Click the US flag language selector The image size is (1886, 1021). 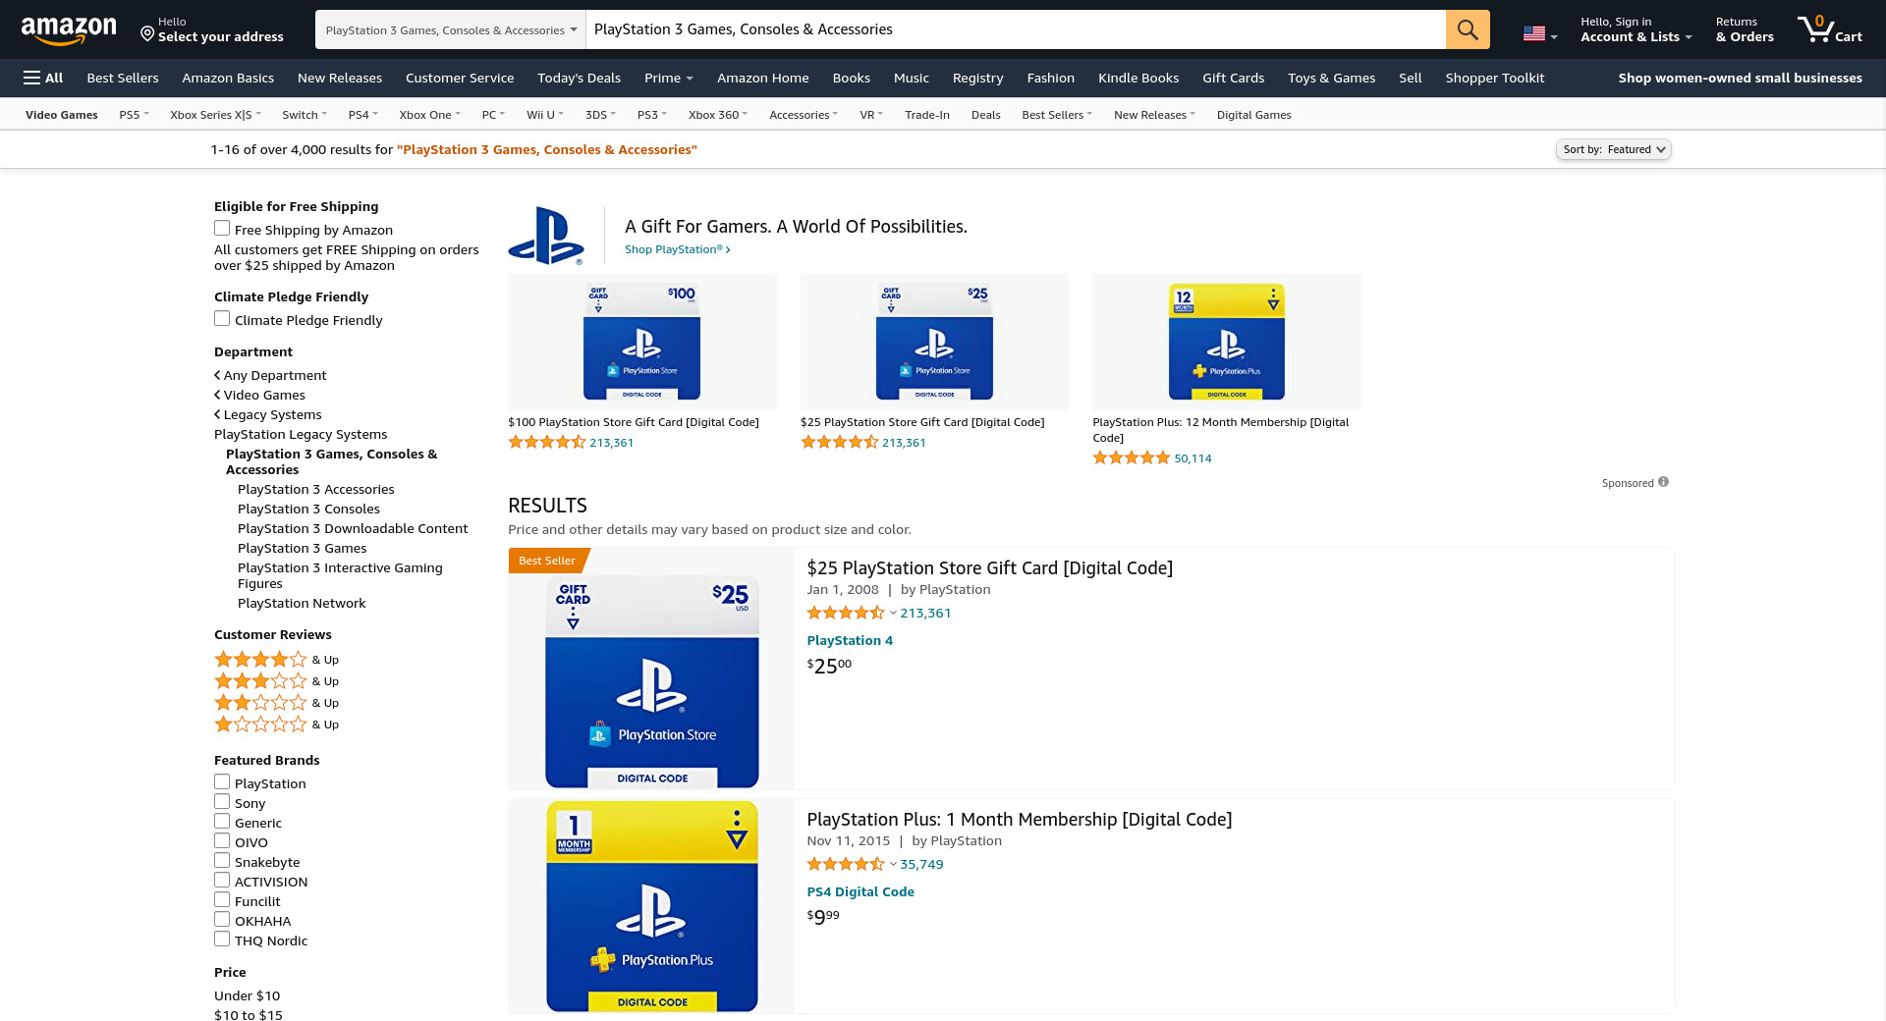(1538, 34)
